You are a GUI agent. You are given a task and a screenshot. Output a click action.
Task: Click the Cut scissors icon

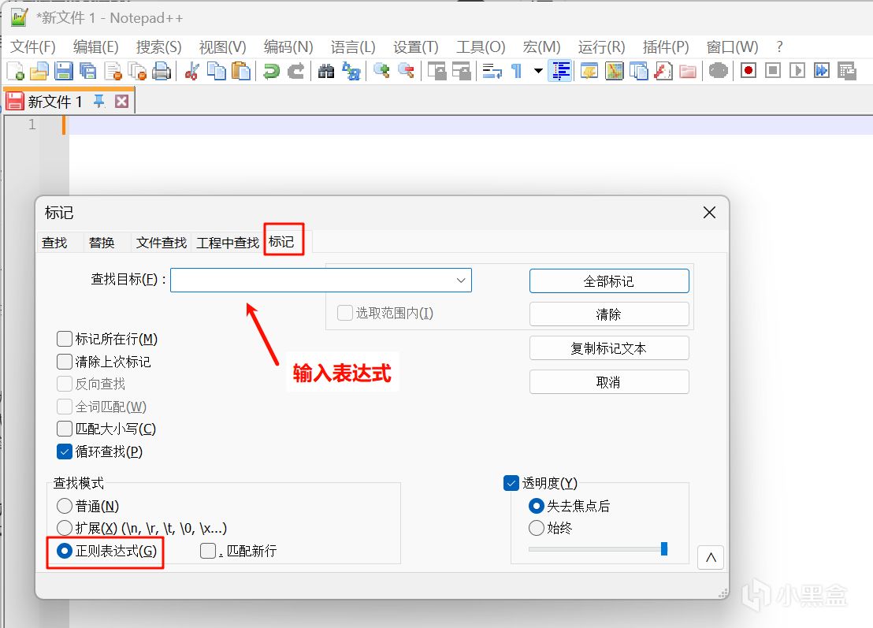point(192,71)
